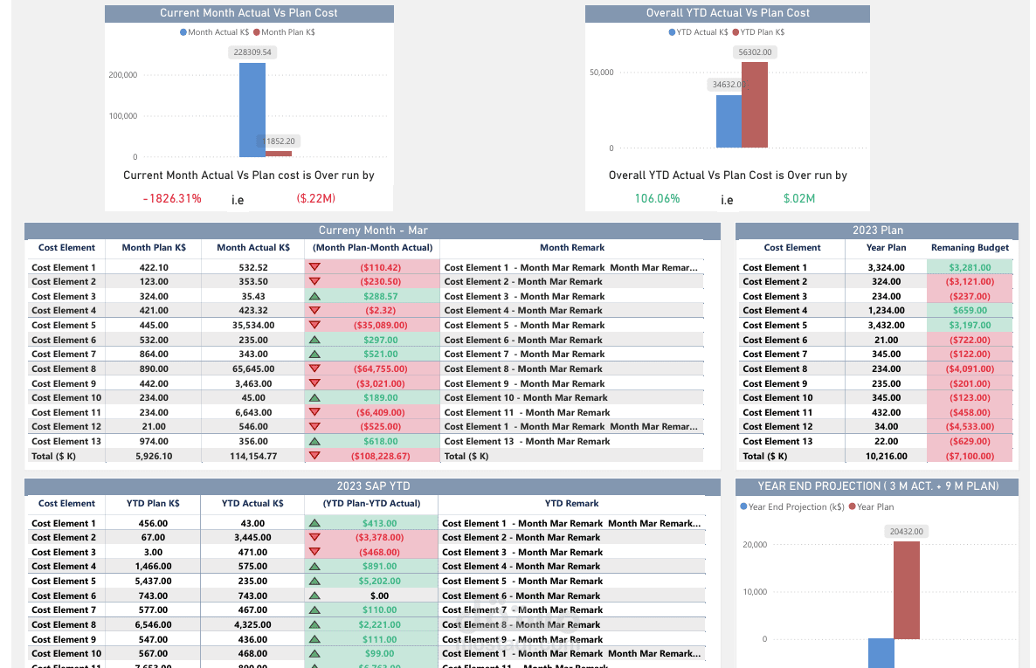Click the $.02M YTD variance value

[798, 198]
